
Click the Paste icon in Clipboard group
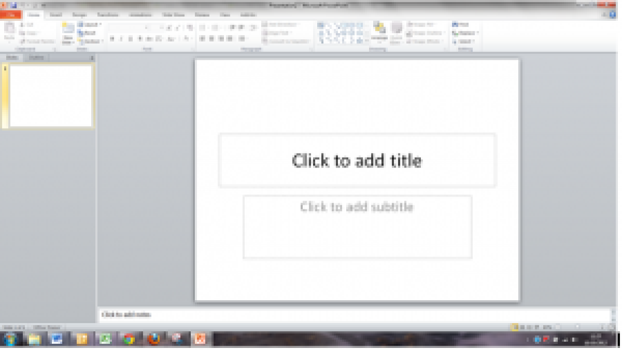(9, 29)
